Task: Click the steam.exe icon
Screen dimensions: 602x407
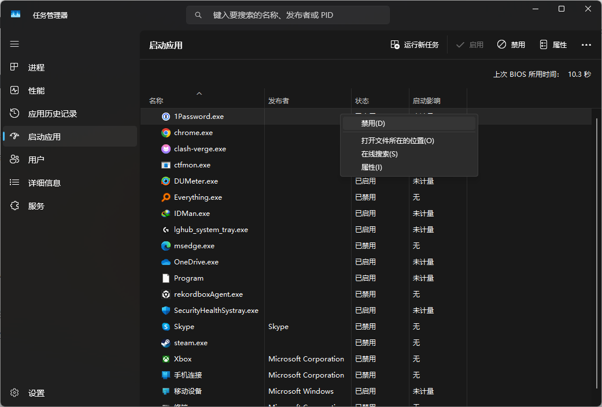Action: click(166, 342)
